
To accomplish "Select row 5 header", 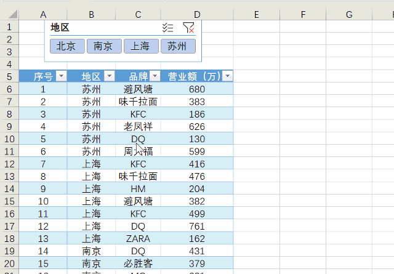I will tap(9, 76).
